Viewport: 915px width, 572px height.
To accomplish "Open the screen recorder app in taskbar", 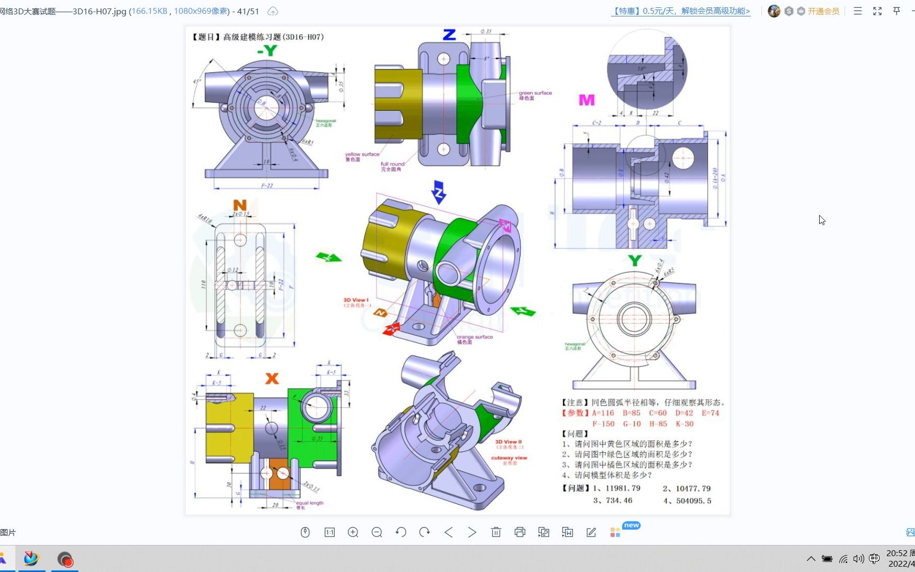I will tap(65, 559).
